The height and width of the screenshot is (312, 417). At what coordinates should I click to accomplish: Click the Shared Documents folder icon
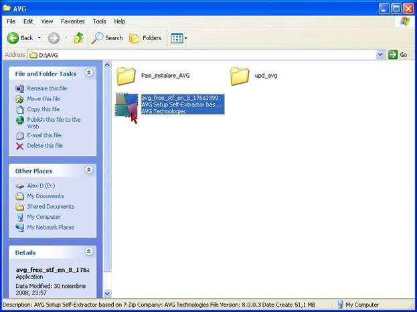[19, 207]
